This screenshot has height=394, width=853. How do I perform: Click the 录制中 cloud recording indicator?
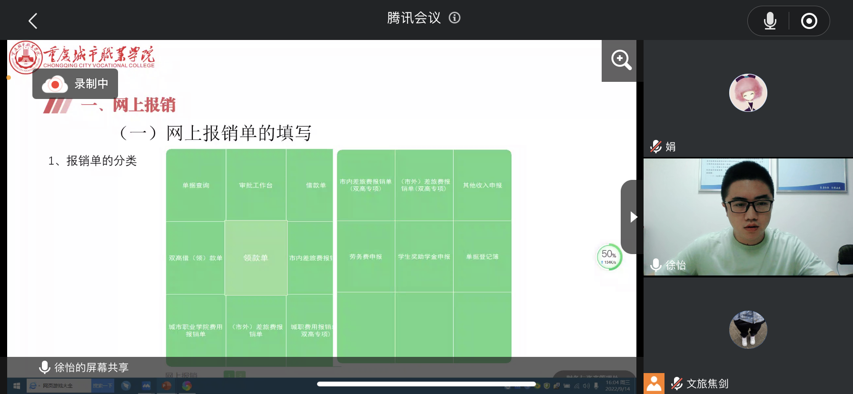coord(75,84)
